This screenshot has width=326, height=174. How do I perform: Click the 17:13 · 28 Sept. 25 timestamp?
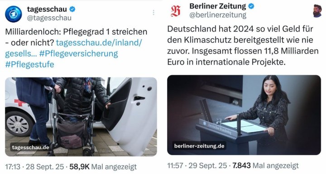point(34,166)
